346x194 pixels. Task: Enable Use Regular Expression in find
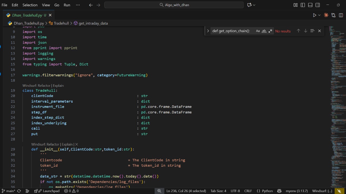[270, 31]
